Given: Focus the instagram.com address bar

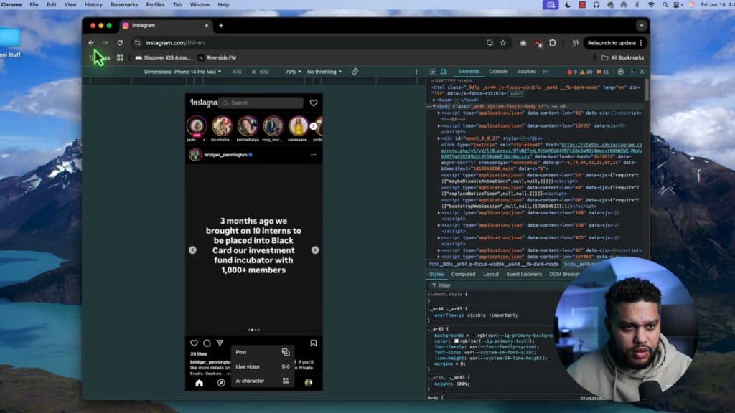Looking at the screenshot, I should coord(309,42).
